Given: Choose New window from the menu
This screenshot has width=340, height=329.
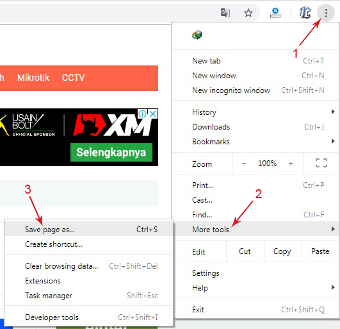Looking at the screenshot, I should [x=256, y=76].
